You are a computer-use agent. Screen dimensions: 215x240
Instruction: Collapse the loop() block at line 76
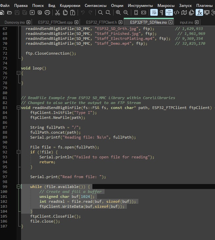(18, 73)
